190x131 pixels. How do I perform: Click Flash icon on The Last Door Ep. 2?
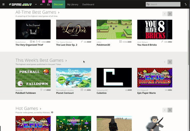tap(82, 42)
